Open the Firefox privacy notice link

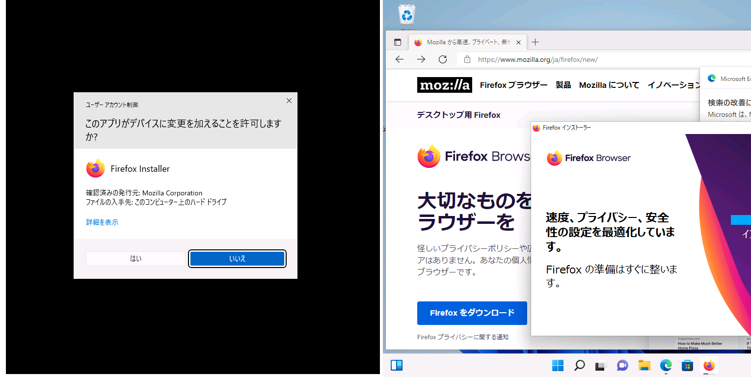462,337
